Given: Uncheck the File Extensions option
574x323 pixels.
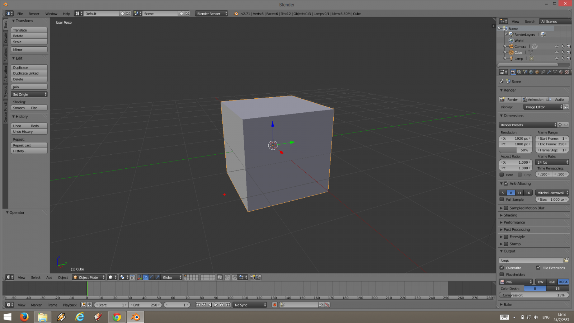Looking at the screenshot, I should pos(538,268).
